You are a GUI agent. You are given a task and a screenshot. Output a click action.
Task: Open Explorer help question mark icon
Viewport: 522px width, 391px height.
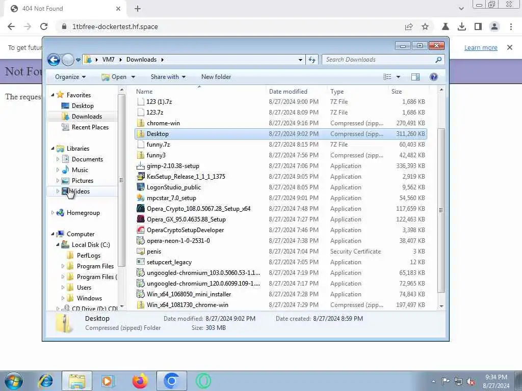[x=433, y=77]
